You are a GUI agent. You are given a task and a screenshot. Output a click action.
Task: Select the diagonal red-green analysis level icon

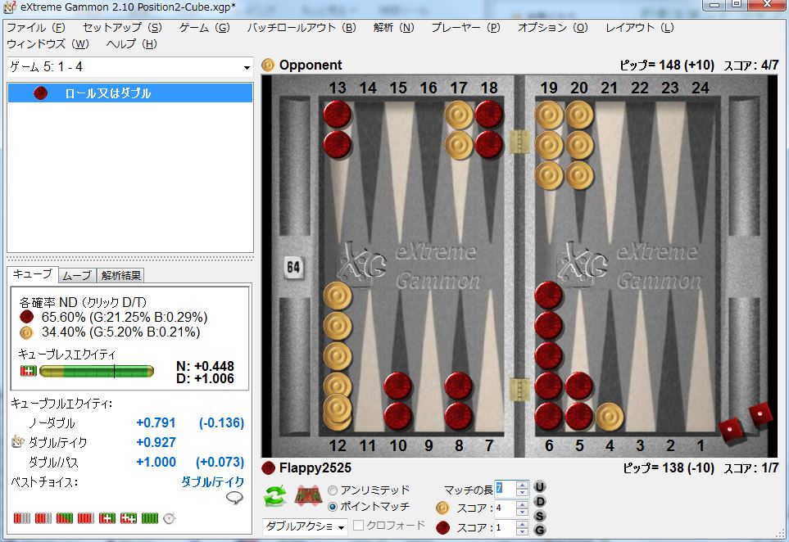click(x=65, y=518)
